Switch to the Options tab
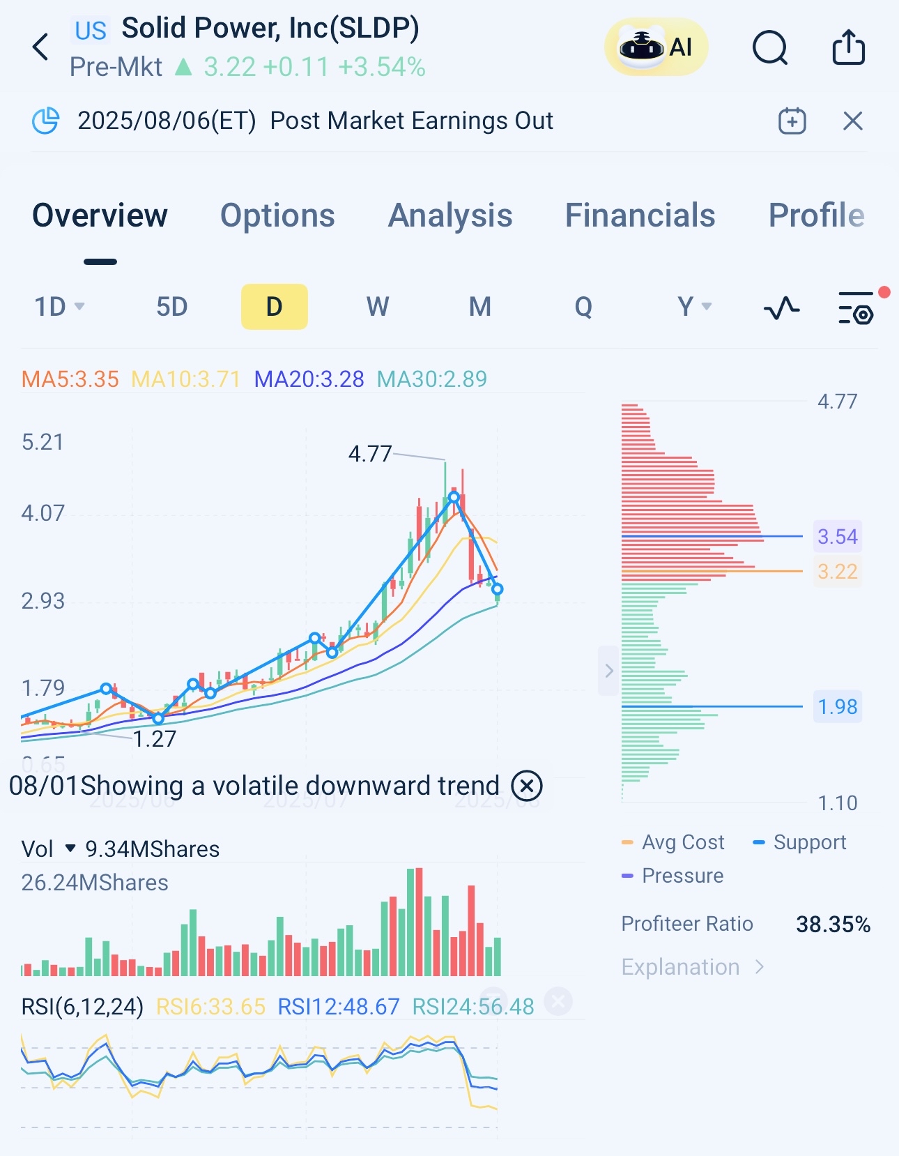The width and height of the screenshot is (899, 1156). pos(277,215)
